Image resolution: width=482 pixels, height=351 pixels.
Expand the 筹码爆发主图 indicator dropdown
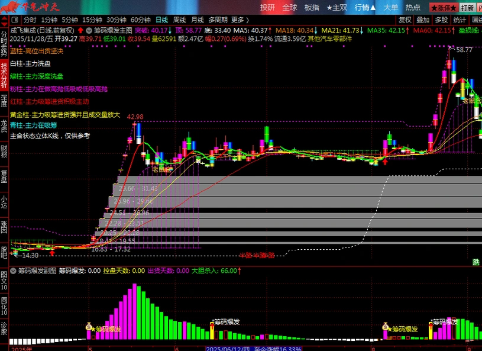[89, 30]
